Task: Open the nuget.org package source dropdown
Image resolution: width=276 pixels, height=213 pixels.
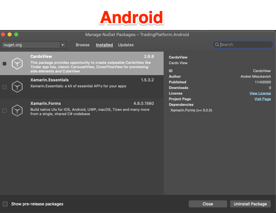Action: (31, 44)
